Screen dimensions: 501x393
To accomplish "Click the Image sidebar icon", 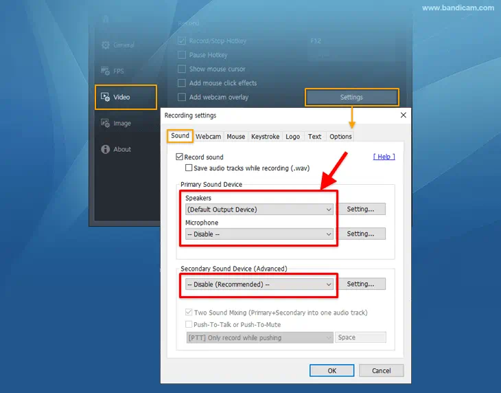I will (x=105, y=123).
